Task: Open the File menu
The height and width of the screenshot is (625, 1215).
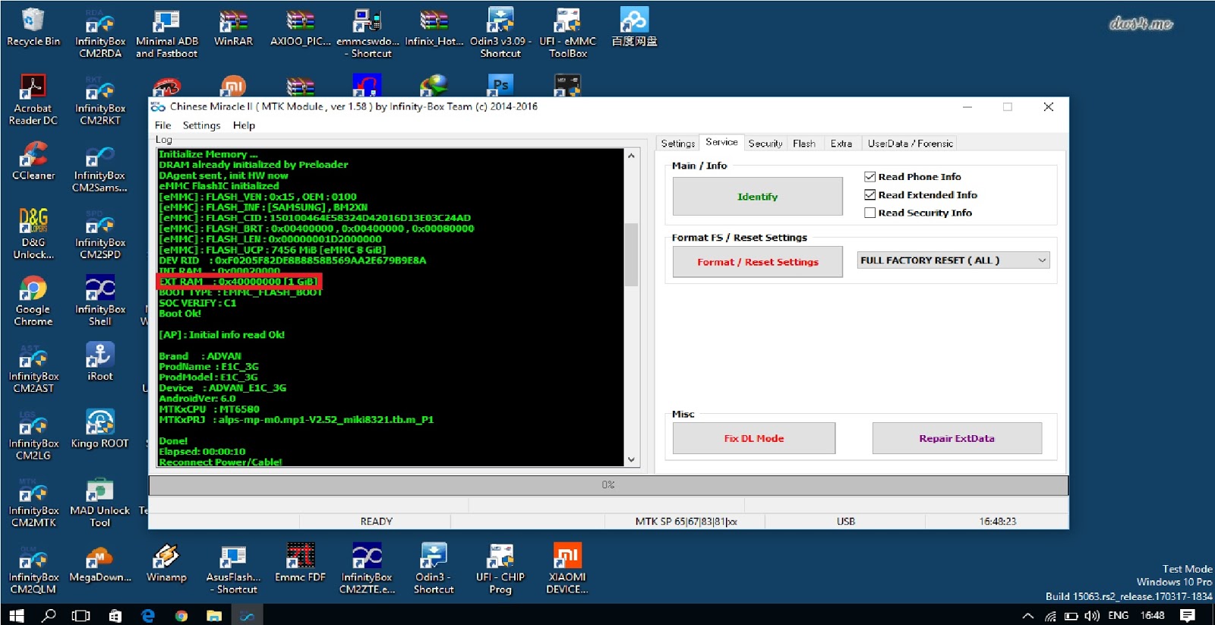Action: click(x=163, y=125)
